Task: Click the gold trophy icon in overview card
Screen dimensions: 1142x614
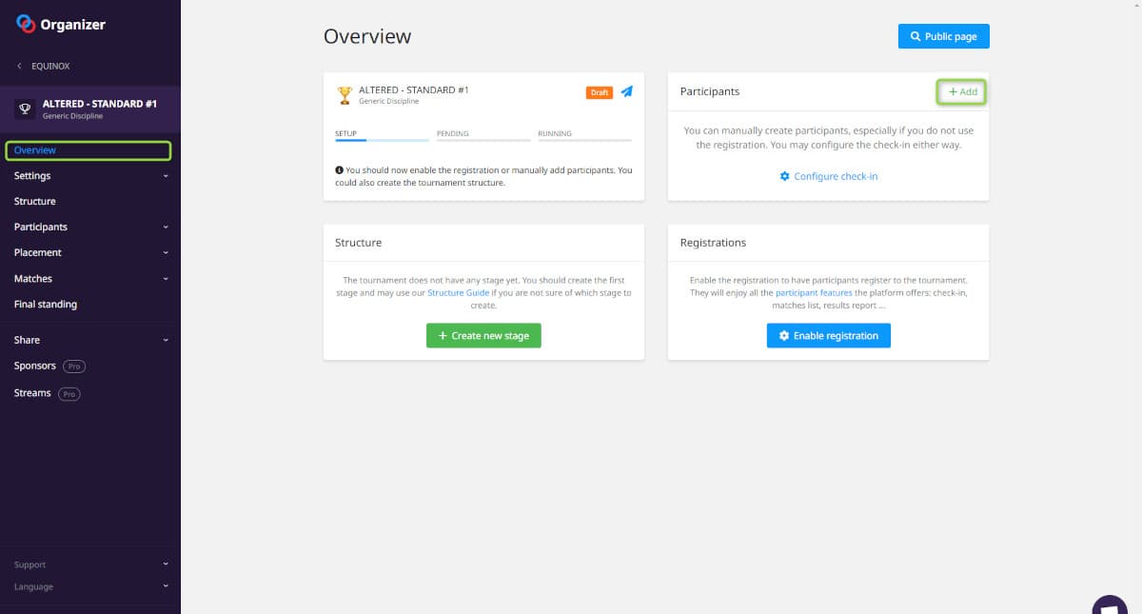Action: (345, 95)
